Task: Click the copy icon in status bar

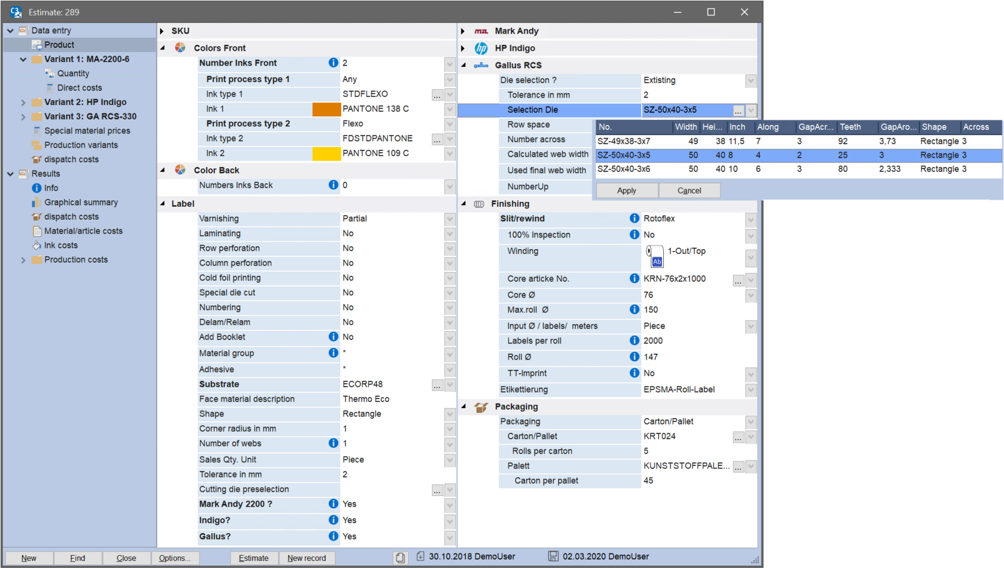Action: (400, 557)
